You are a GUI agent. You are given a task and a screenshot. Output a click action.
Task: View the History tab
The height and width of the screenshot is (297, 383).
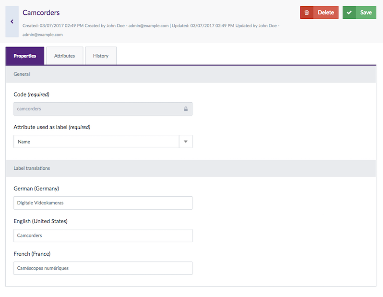pyautogui.click(x=101, y=56)
